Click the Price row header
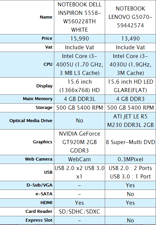Screen dimensions: 156x225 pyautogui.click(x=47, y=38)
